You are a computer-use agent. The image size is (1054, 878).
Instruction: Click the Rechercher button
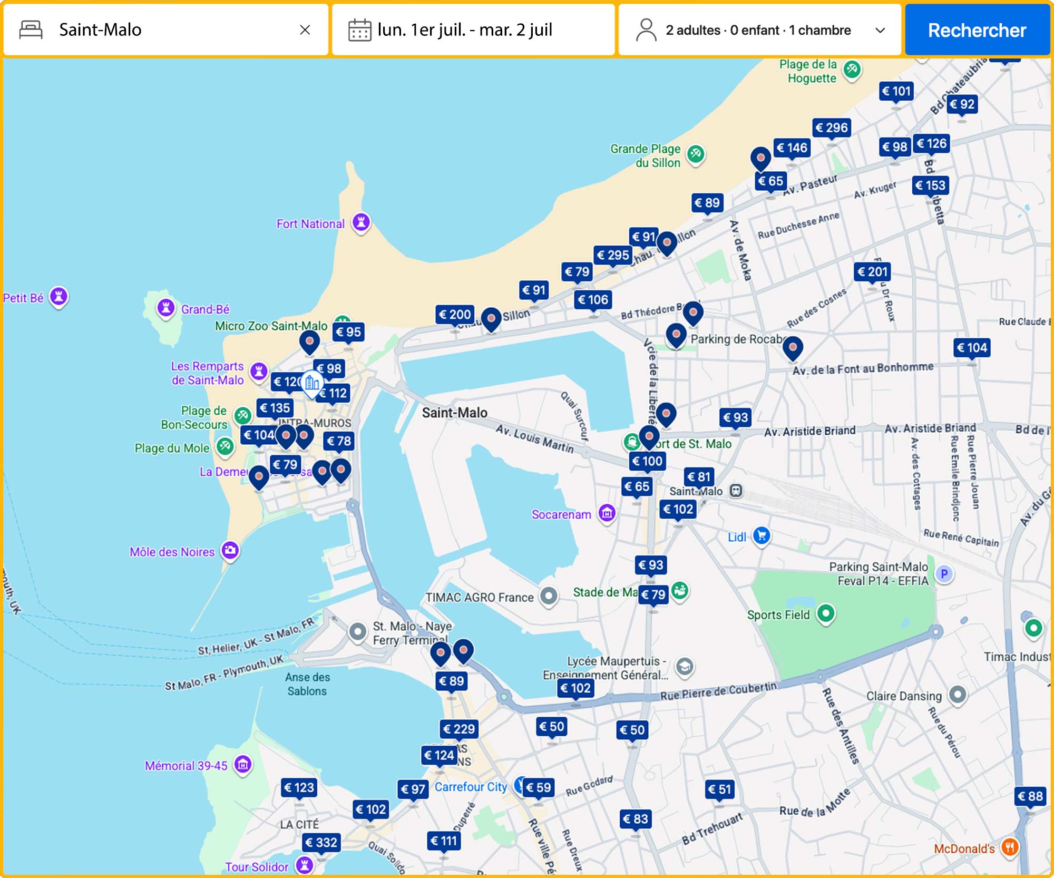[977, 30]
